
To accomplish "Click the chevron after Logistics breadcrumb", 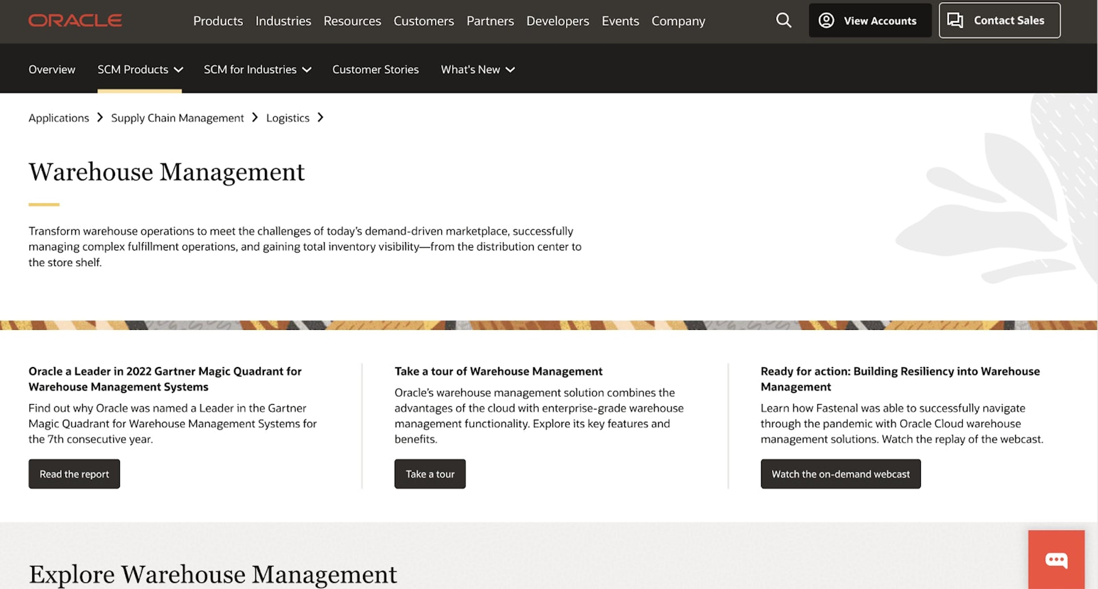I will (321, 118).
